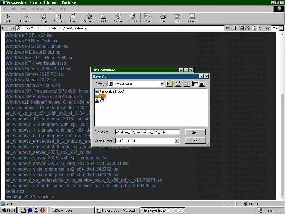This screenshot has width=285, height=214.
Task: Open the serials.txt link
Action: click(x=15, y=191)
